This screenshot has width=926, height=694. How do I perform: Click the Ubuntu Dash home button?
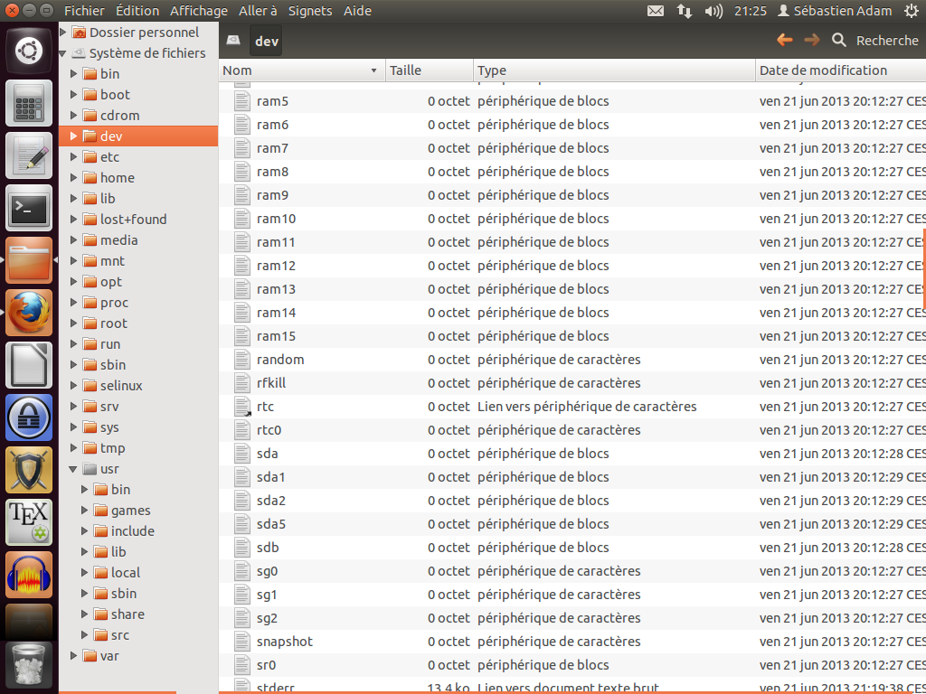pyautogui.click(x=30, y=51)
